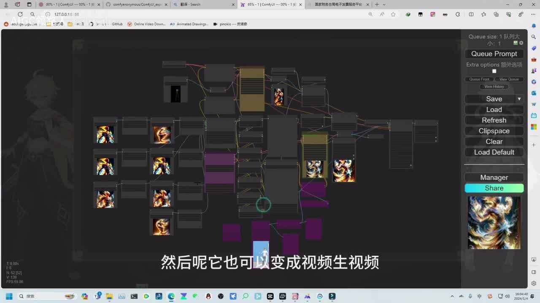Viewport: 540px width, 303px height.
Task: Click the queue image-feed icon beside gear
Action: coord(516,43)
